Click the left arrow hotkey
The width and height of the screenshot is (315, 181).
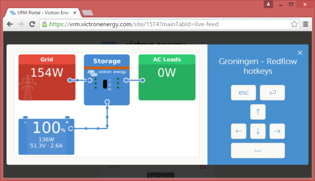coord(239,131)
